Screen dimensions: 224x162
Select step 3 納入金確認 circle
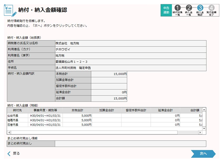tap(200, 8)
